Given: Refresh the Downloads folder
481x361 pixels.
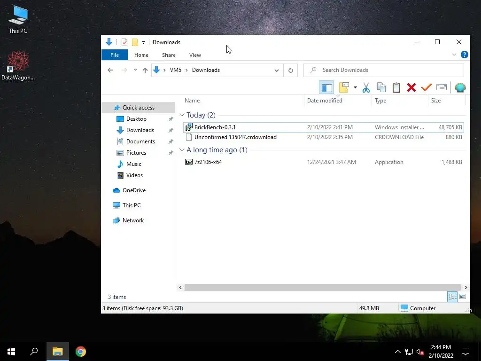Looking at the screenshot, I should pyautogui.click(x=290, y=71).
